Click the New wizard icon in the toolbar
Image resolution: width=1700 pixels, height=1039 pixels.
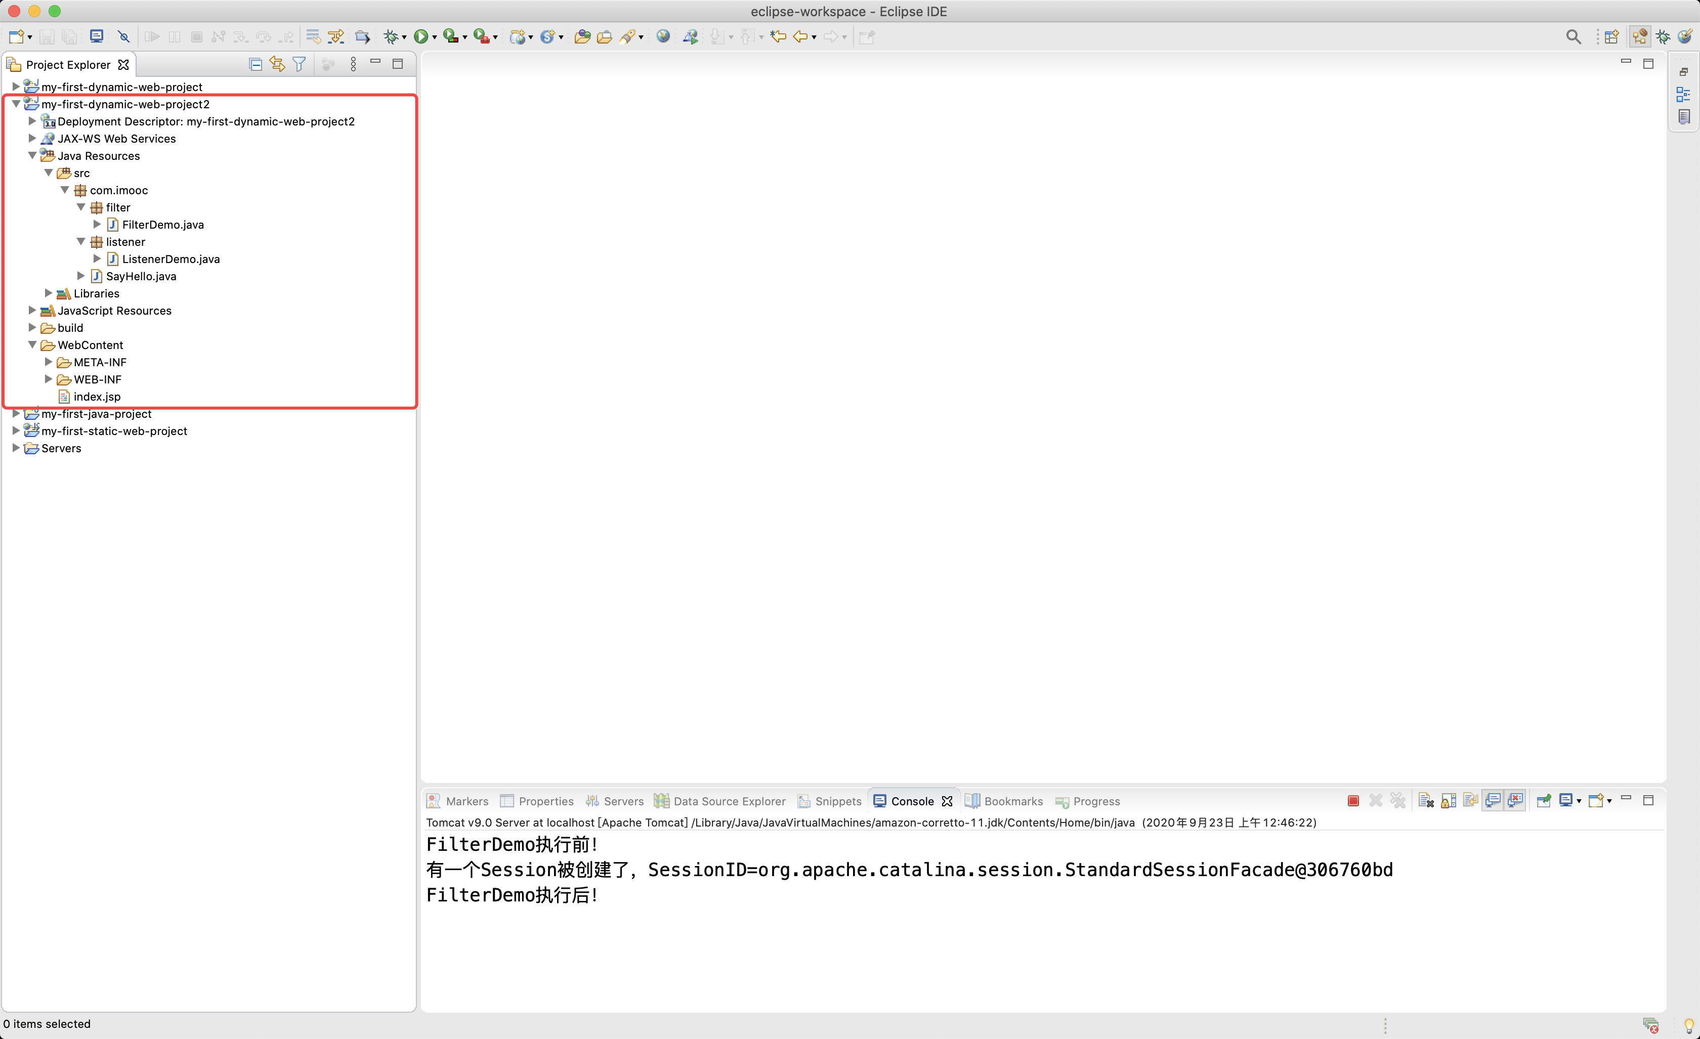17,36
